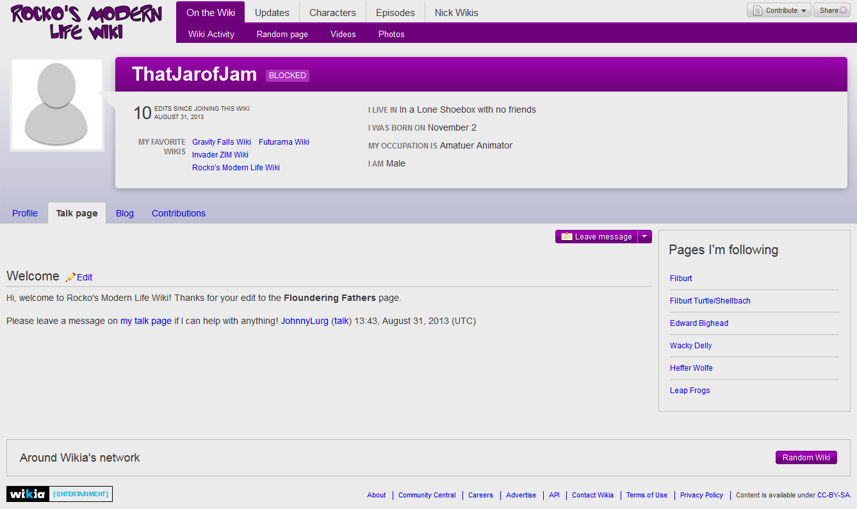Click the Wikia logo in the footer
This screenshot has height=509, width=857.
(x=27, y=494)
